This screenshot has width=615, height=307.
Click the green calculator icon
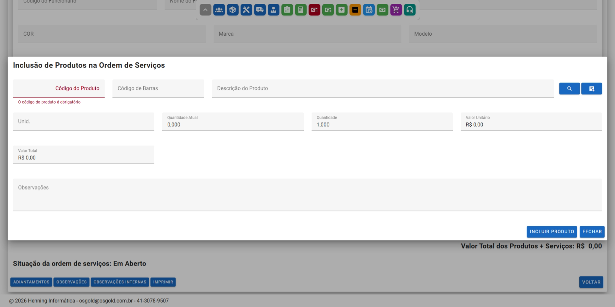coord(301,10)
